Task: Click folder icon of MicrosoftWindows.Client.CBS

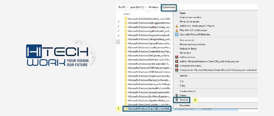Action: click(x=126, y=109)
